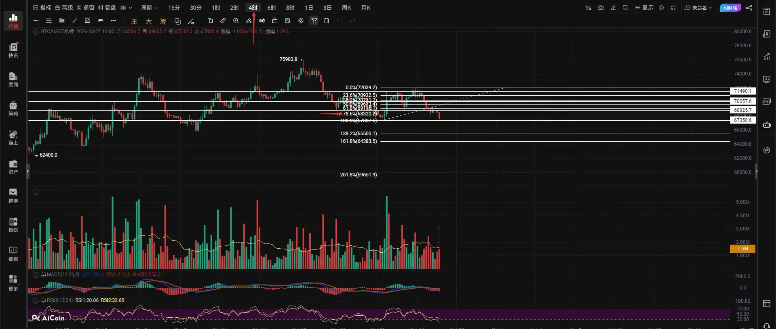
Task: Open 更多 more options in sidebar
Action: click(x=13, y=283)
